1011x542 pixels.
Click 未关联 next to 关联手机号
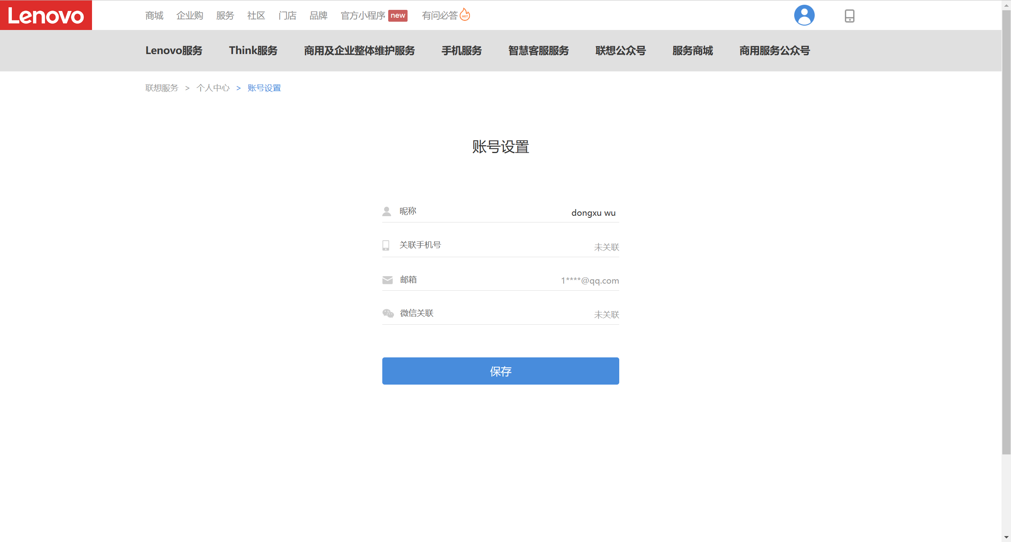[x=606, y=247]
